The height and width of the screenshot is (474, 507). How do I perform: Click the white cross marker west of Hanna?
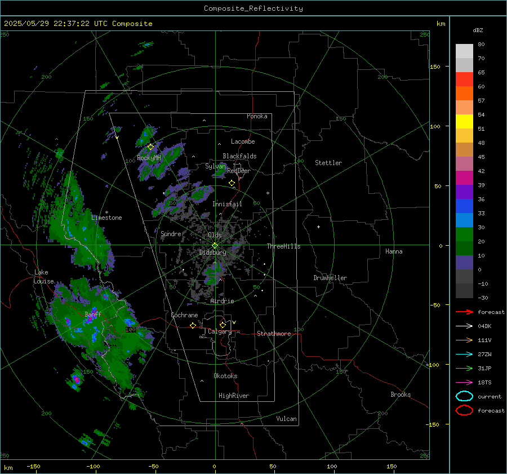(318, 227)
